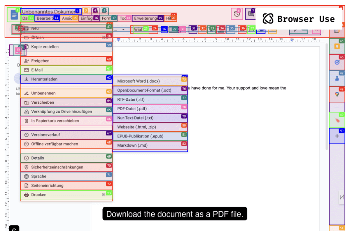Click the right indent marker on the ruler
This screenshot has width=352, height=231.
coord(292,40)
